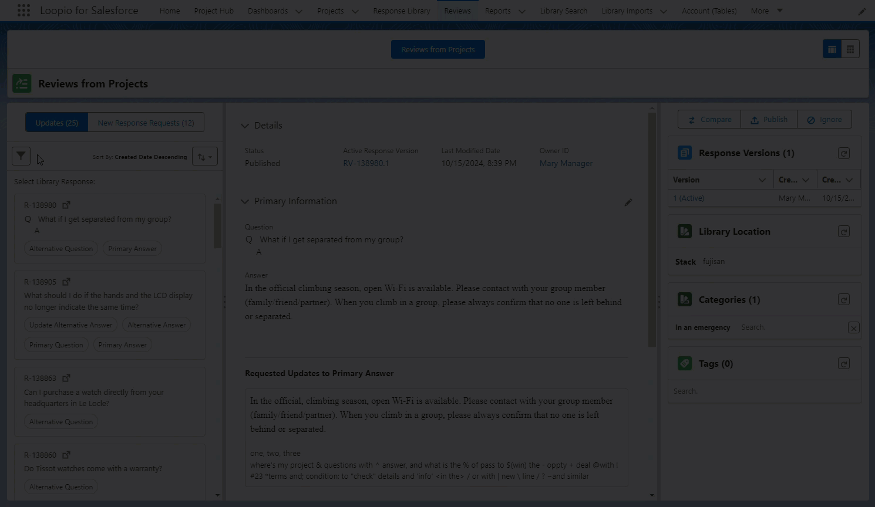Select the R-138980 Primary Answer pill
Viewport: 875px width, 507px height.
[132, 249]
